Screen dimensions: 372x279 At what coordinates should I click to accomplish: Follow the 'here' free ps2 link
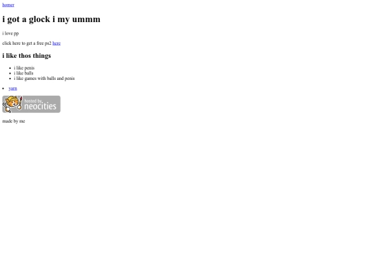tap(56, 43)
